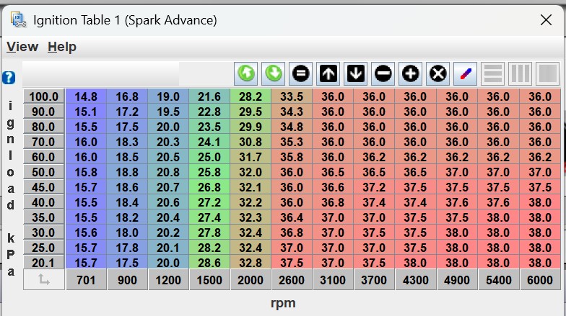The height and width of the screenshot is (316, 566).
Task: Select the 33.5 spark advance cell
Action: pos(292,96)
